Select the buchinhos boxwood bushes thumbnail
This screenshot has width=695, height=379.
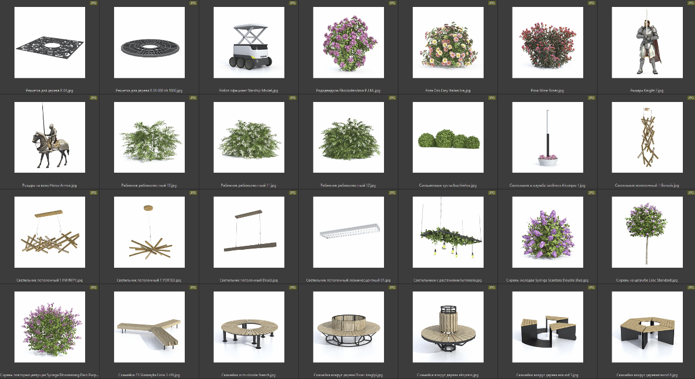pos(448,137)
